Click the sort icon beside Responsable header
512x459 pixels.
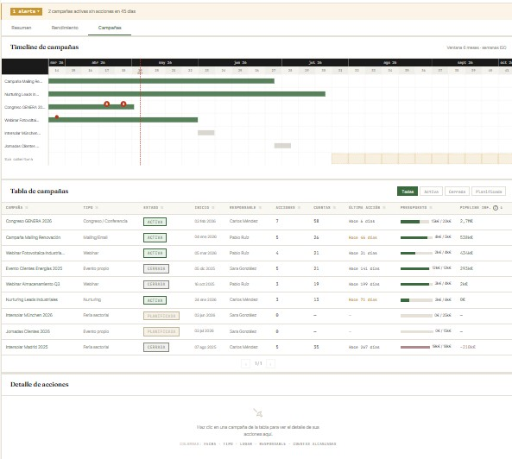click(x=260, y=208)
